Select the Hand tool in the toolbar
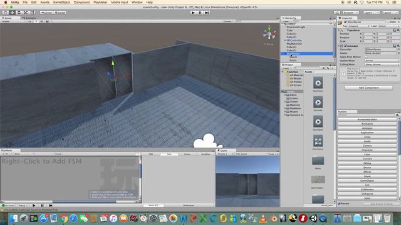This screenshot has height=225, width=401. [x=6, y=12]
